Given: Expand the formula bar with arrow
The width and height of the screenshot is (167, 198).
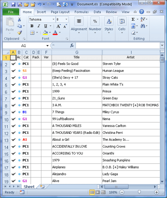Looking at the screenshot, I should tap(162, 45).
